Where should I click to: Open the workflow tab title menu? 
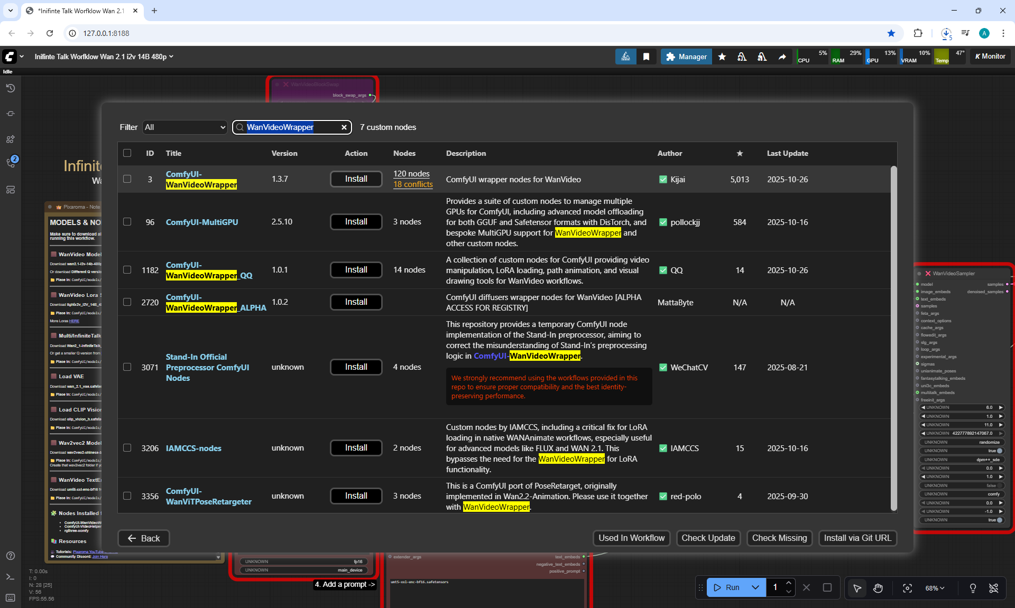click(104, 57)
